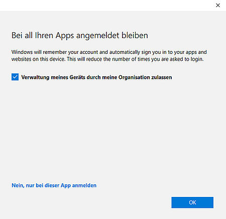Viewport: 226px width, 219px height.
Task: Uncheck the blue device management checkbox
Action: pyautogui.click(x=15, y=77)
